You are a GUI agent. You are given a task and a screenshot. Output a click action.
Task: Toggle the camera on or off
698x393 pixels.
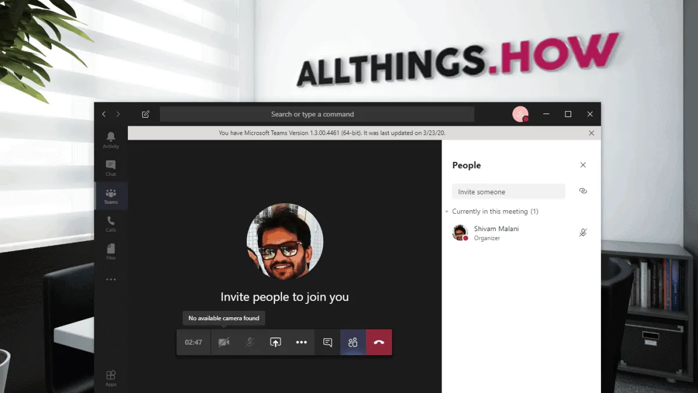pos(224,342)
